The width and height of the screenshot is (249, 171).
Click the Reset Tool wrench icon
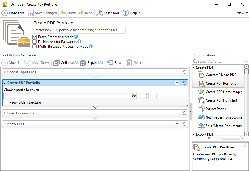click(x=99, y=13)
